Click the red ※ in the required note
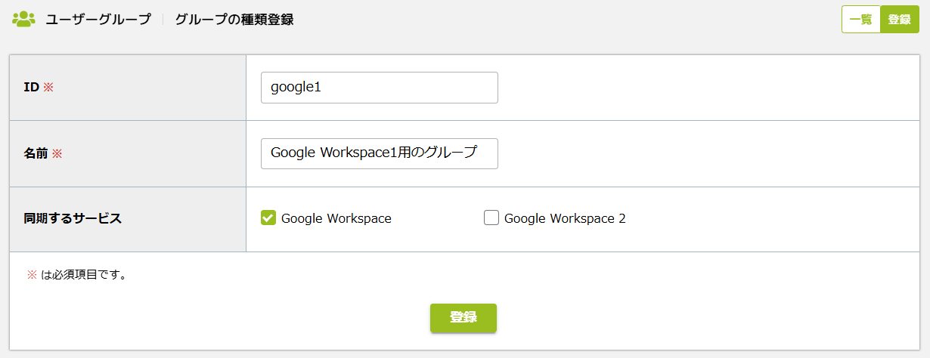This screenshot has height=358, width=930. [32, 275]
